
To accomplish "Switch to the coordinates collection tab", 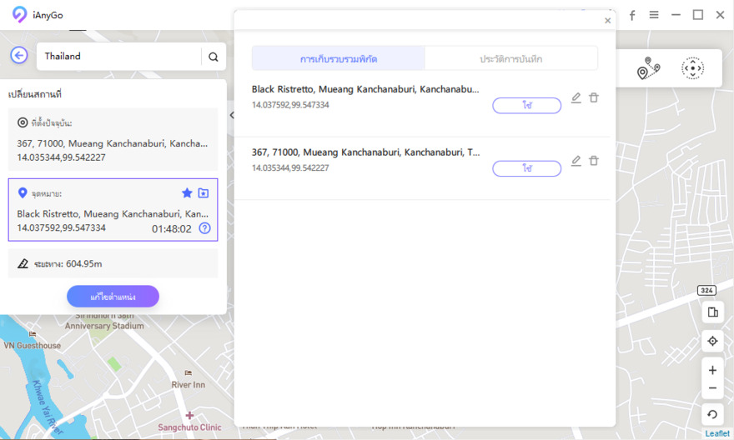I will [339, 58].
